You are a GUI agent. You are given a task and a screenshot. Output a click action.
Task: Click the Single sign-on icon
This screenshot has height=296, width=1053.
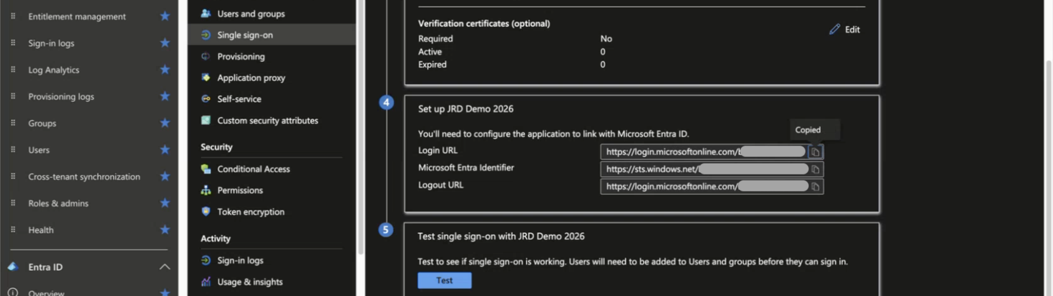tap(206, 34)
